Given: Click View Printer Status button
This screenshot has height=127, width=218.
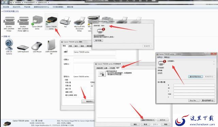Looking at the screenshot, I should click(x=148, y=120).
